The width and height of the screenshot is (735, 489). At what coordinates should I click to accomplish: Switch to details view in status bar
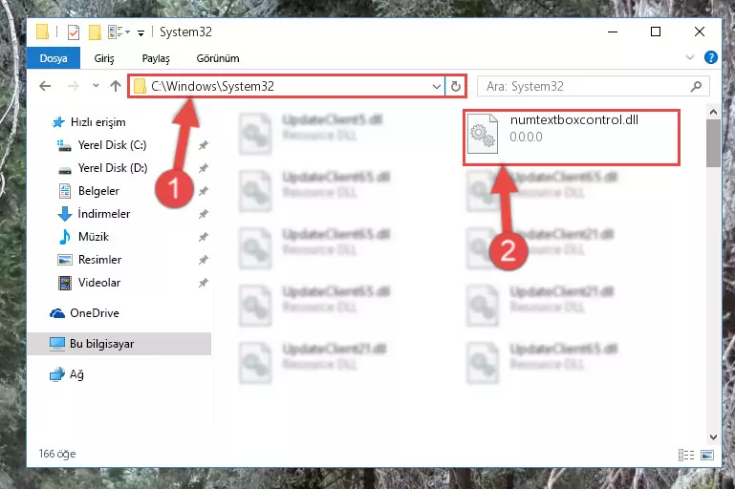pos(686,455)
